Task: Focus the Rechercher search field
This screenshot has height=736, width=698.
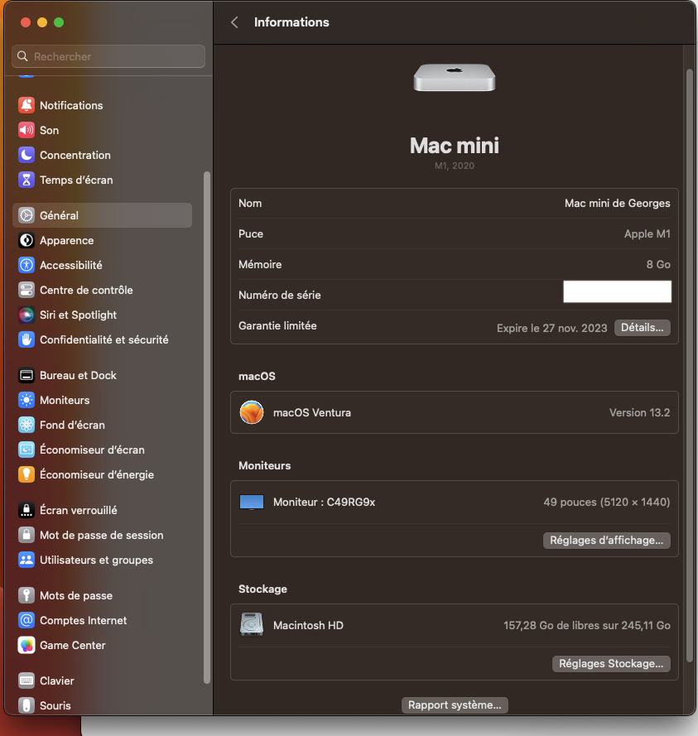Action: 108,56
